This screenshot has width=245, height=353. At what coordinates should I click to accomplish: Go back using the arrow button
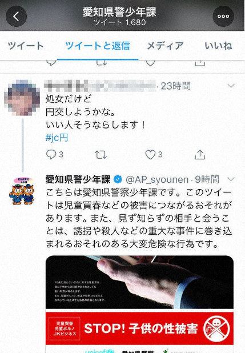click(16, 16)
